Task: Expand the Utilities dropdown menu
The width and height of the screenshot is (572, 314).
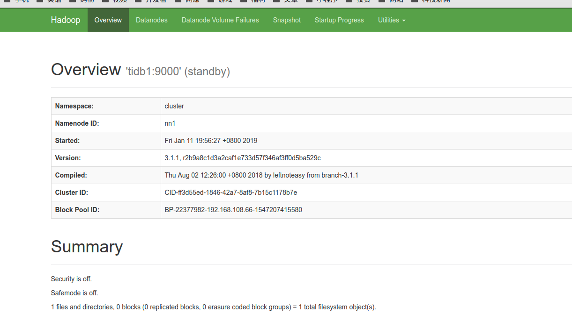Action: [x=392, y=20]
